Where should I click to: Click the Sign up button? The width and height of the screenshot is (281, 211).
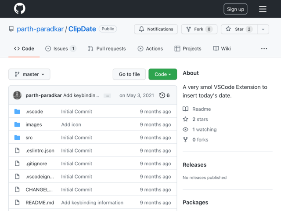(235, 9)
